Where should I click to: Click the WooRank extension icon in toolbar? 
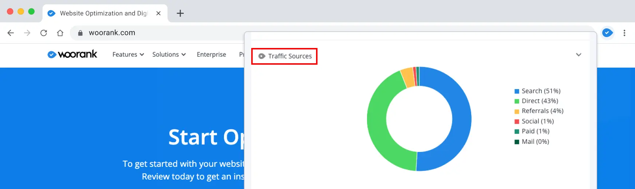coord(607,33)
